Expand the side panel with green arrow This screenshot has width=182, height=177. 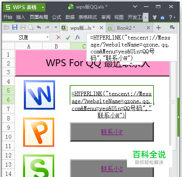tap(178, 117)
